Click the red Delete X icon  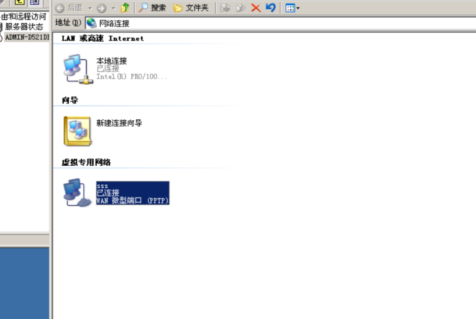pos(256,8)
